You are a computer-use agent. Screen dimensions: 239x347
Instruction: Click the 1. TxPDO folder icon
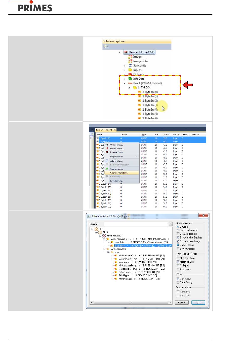pyautogui.click(x=135, y=87)
